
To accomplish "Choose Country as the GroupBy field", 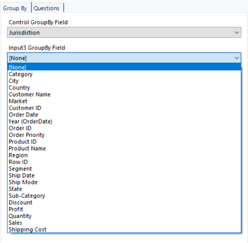I will click(x=124, y=88).
